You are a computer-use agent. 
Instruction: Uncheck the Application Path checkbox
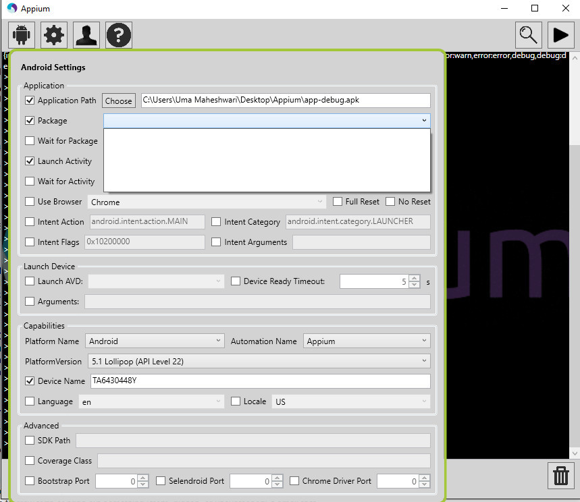30,100
